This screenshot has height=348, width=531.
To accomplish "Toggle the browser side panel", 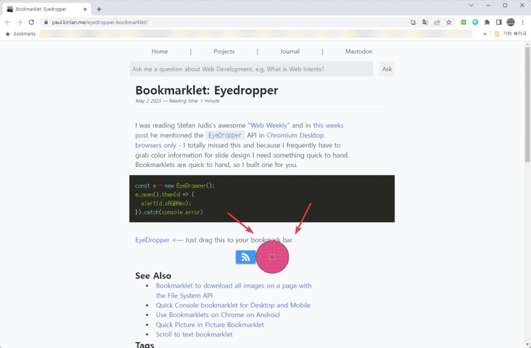I will [498, 22].
